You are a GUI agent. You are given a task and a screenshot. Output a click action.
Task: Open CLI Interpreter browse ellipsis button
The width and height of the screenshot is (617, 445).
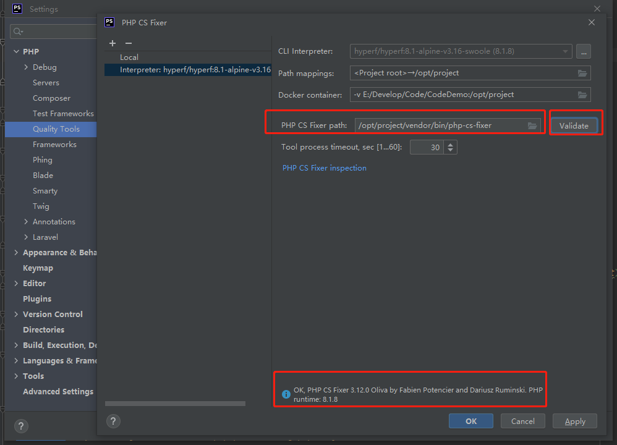[x=584, y=51]
